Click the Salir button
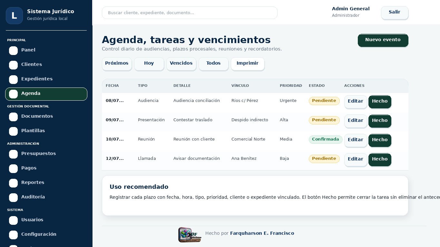440x247 pixels. [395, 13]
